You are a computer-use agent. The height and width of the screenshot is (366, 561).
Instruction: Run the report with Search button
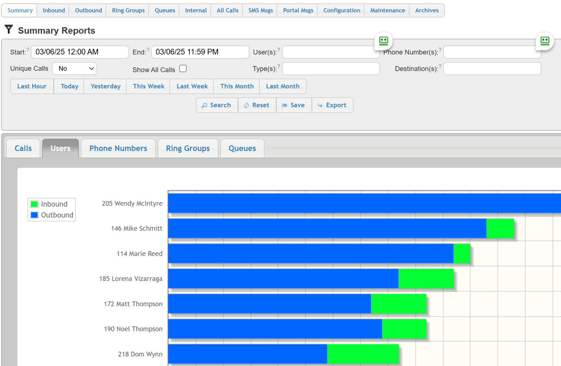[x=217, y=105]
